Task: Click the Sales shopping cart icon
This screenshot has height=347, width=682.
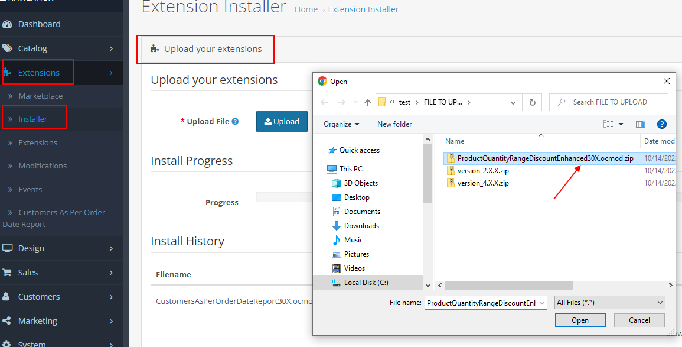Action: coord(8,273)
